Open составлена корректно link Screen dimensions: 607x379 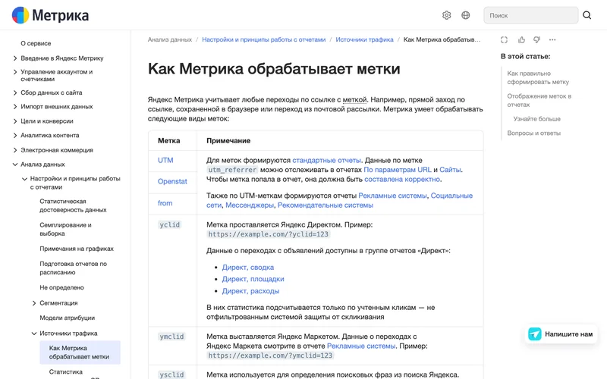coord(402,179)
